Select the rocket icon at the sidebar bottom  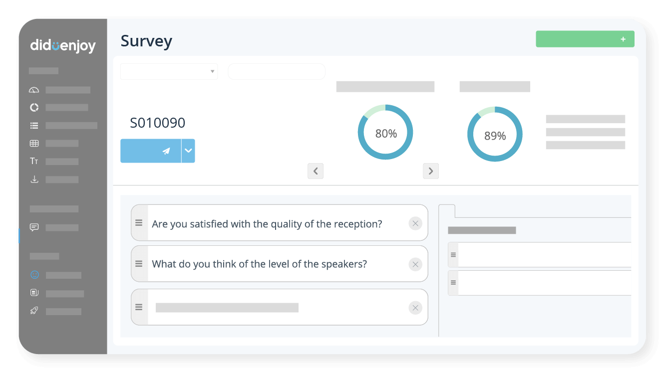(x=33, y=311)
